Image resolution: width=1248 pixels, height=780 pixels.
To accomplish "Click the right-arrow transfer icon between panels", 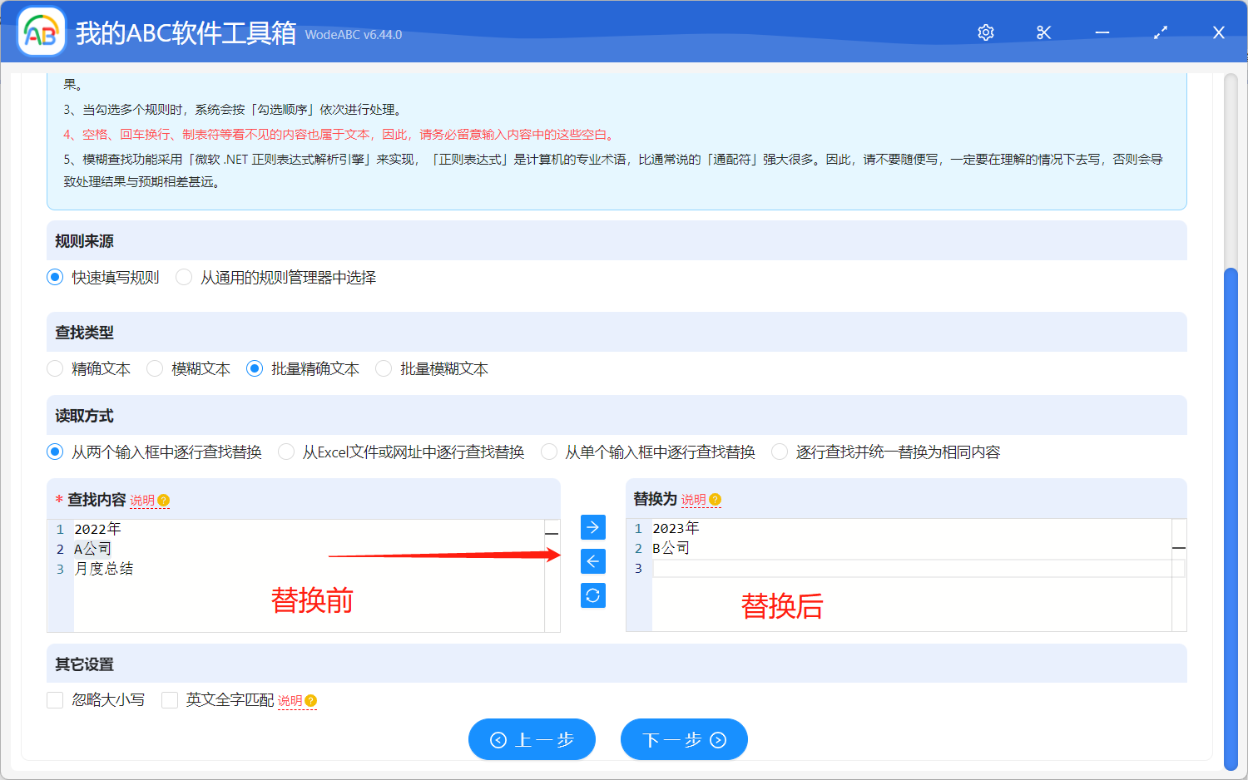I will point(592,526).
